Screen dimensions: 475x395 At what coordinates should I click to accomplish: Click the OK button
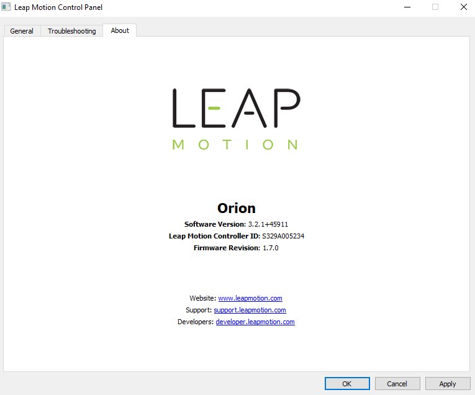(x=347, y=383)
